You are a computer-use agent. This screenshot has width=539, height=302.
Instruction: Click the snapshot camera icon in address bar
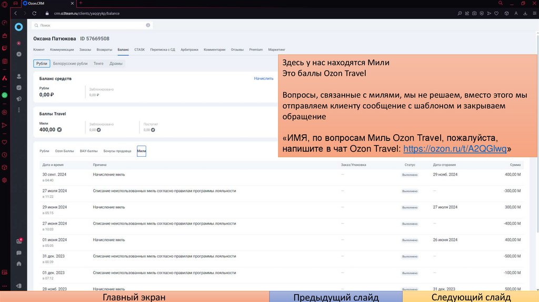[474, 13]
